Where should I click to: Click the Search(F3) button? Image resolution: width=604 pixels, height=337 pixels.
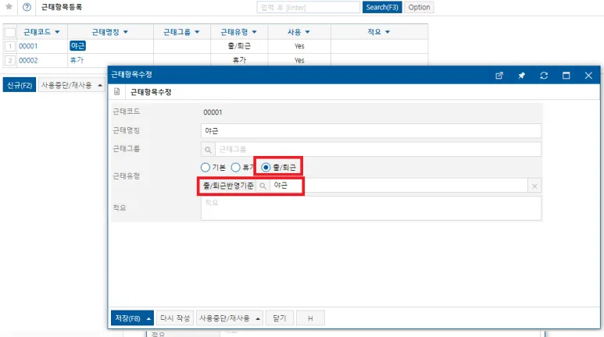click(382, 7)
